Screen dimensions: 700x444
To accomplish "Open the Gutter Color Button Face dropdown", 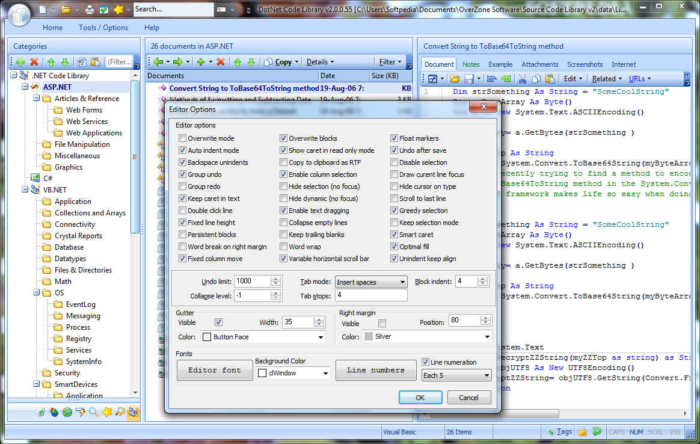I will 263,338.
